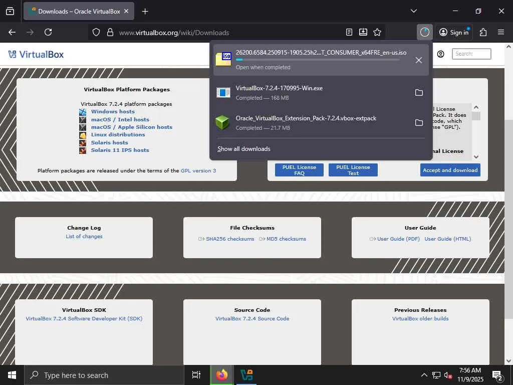Click the taskbar search box

(104, 375)
